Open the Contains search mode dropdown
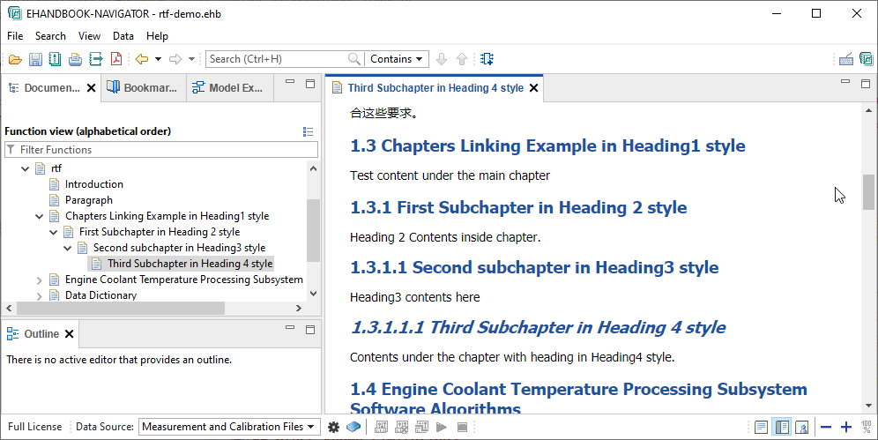 (x=396, y=59)
